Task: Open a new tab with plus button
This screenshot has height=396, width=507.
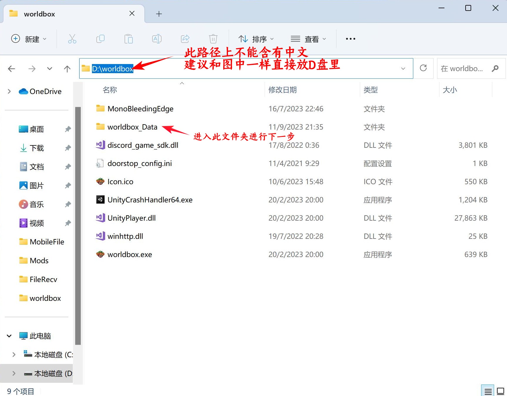Action: click(x=159, y=14)
